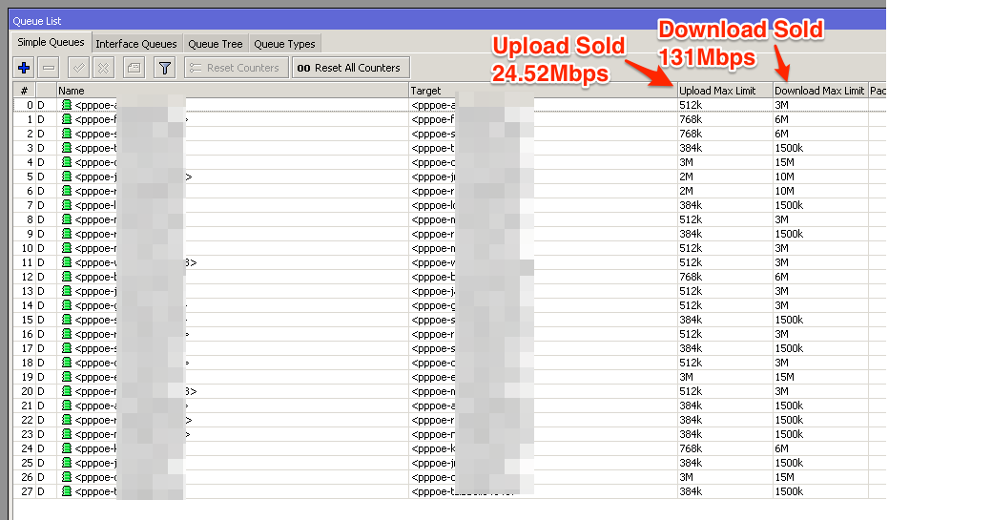Click the queue icon in row 4
This screenshot has height=520, width=992.
coord(67,162)
